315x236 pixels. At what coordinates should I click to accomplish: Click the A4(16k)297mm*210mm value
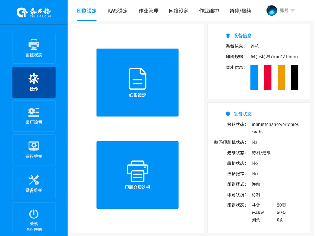[274, 57]
